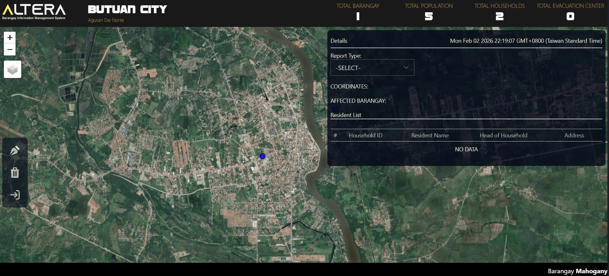Open the map layers control
This screenshot has height=276, width=609.
point(13,69)
